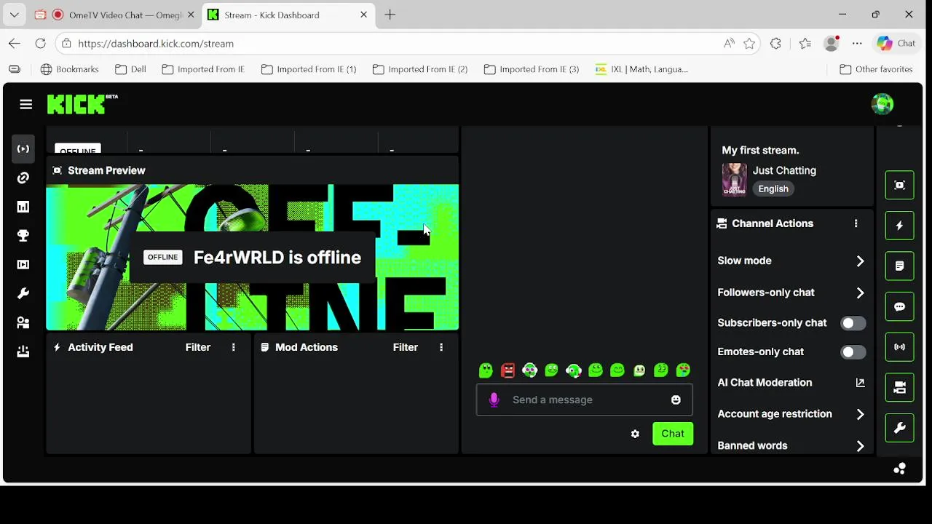The height and width of the screenshot is (524, 932).
Task: Open IXL Math bookmark
Action: click(641, 69)
